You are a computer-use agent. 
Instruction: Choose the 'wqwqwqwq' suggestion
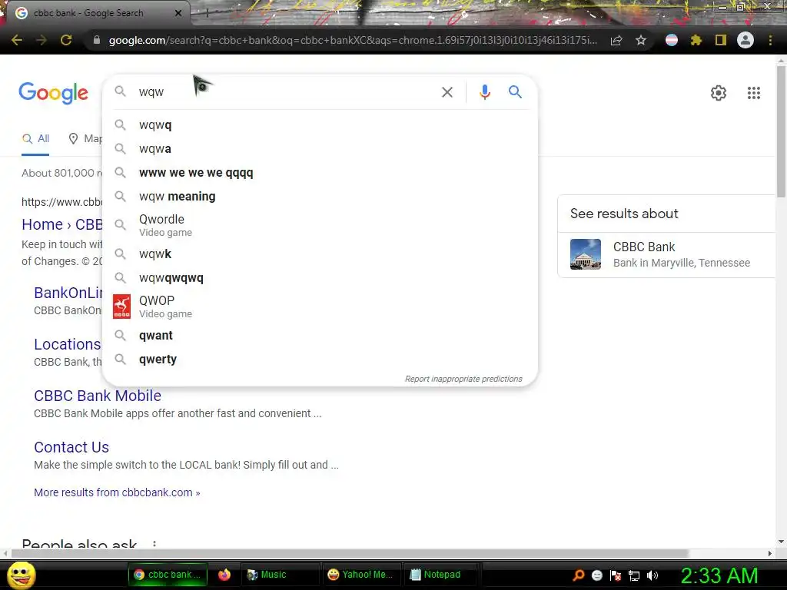click(320, 278)
